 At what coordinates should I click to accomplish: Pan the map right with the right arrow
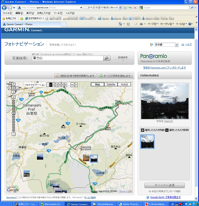click(x=17, y=88)
